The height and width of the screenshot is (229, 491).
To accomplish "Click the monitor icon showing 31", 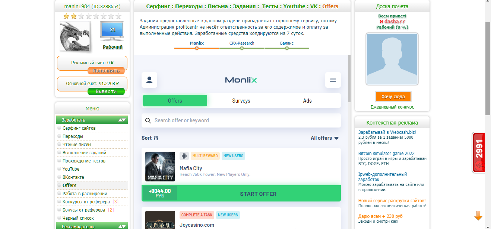I will [112, 31].
